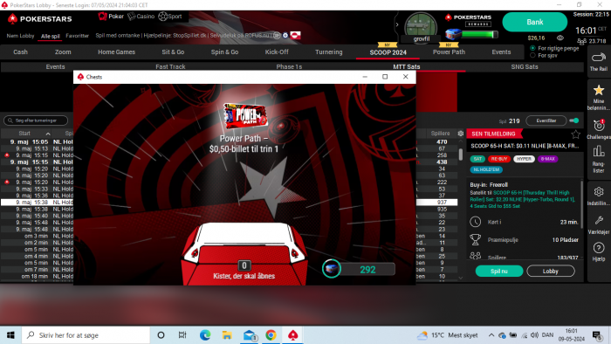The height and width of the screenshot is (344, 611).
Task: Click the Danish flag icon in header
Action: (x=295, y=36)
